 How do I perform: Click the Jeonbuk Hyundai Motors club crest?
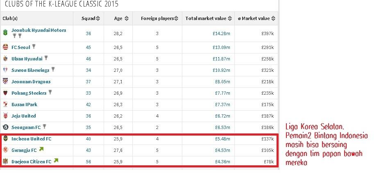5,33
